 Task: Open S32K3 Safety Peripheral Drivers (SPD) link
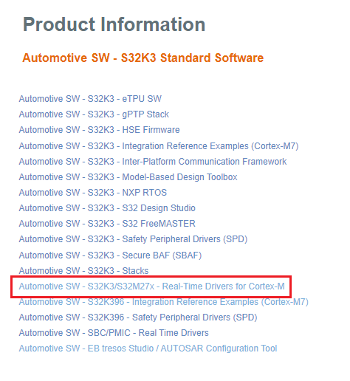pyautogui.click(x=133, y=239)
